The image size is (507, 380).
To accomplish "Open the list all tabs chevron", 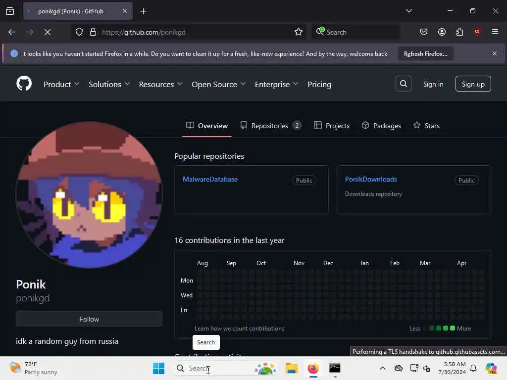I will [408, 11].
